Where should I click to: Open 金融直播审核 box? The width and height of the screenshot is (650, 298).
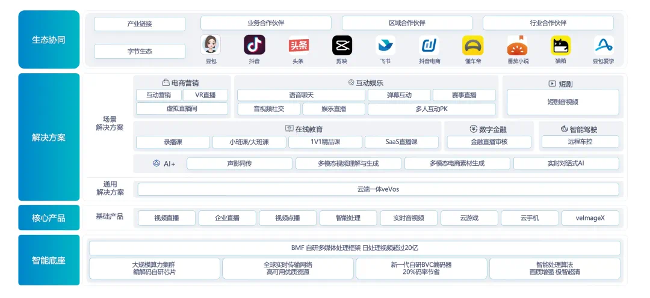point(489,142)
